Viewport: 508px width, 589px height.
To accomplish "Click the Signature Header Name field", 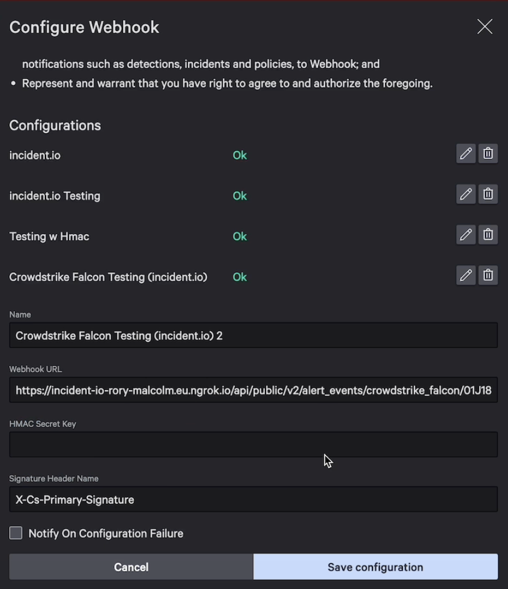I will (253, 499).
